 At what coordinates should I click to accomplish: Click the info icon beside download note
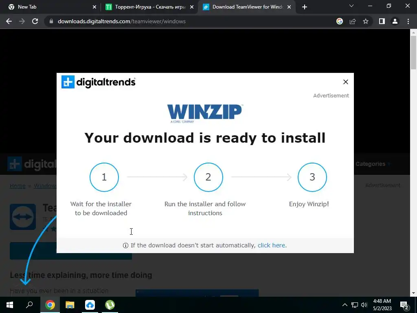pos(125,245)
